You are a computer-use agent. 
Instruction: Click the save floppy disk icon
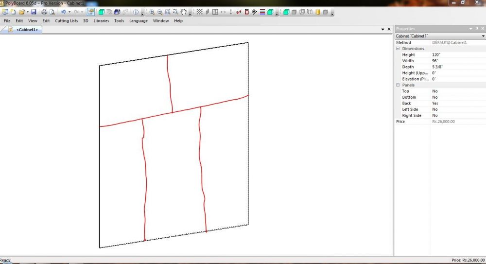point(34,12)
